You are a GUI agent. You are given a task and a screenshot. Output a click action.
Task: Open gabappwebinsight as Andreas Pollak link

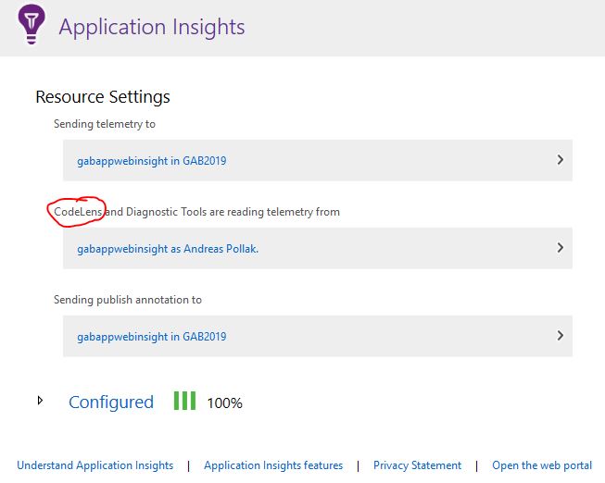tap(168, 249)
